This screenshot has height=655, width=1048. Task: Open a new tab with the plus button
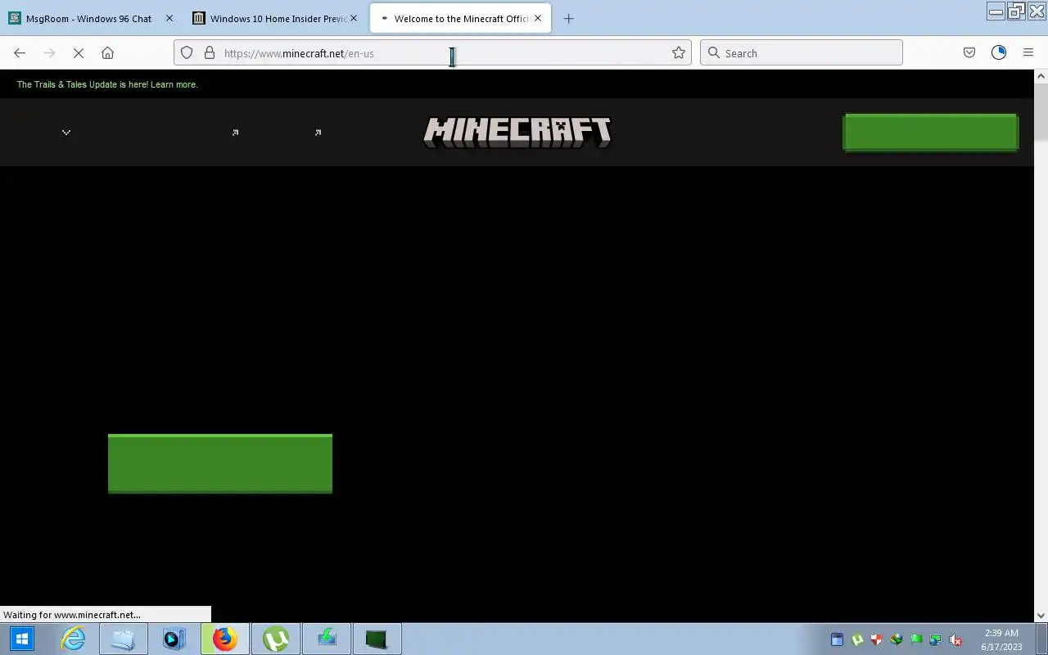(x=569, y=19)
